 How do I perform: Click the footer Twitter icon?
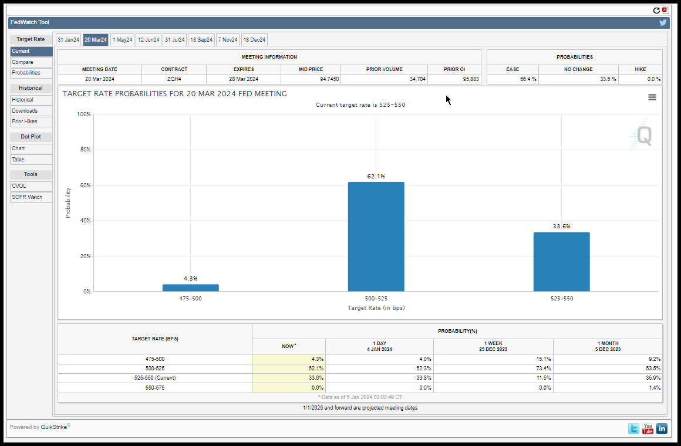(x=633, y=428)
